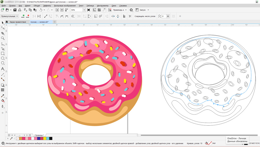Select the Crop tool

(x=3, y=33)
